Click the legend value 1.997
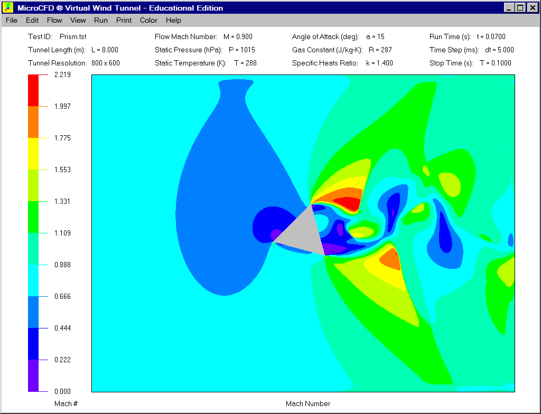The width and height of the screenshot is (541, 414). 62,106
